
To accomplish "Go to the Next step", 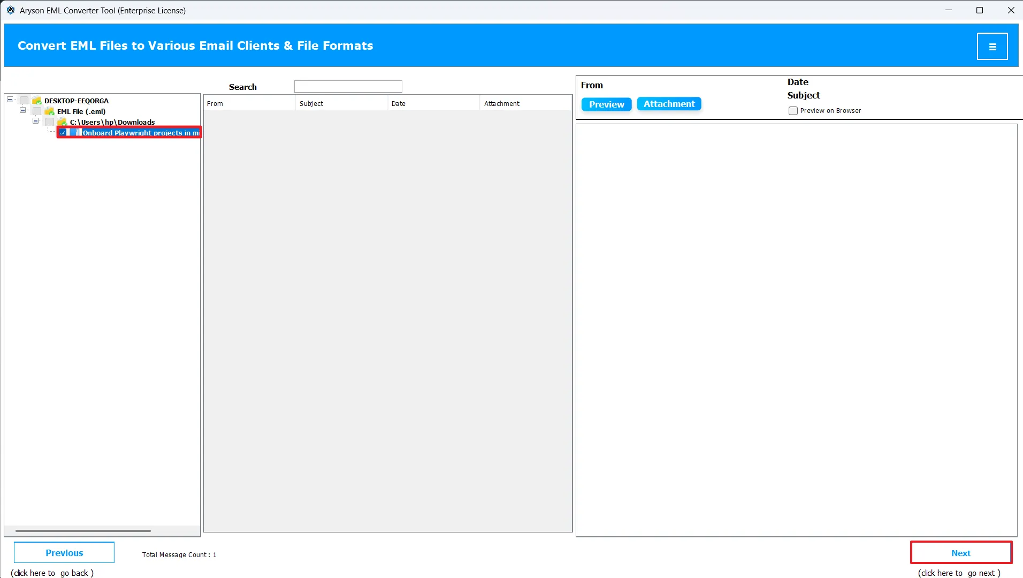I will (961, 553).
